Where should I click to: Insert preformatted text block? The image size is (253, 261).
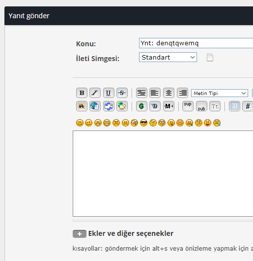pos(141,93)
